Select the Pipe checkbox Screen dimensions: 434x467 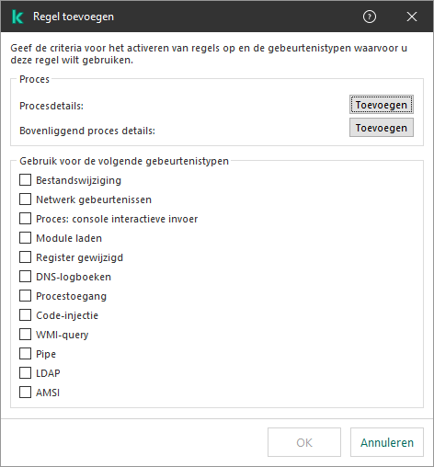pos(25,354)
